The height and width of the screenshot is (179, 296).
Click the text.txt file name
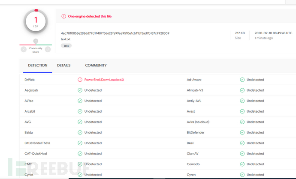click(x=66, y=39)
